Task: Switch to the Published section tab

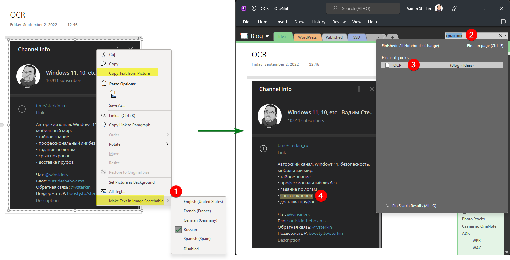Action: (334, 37)
